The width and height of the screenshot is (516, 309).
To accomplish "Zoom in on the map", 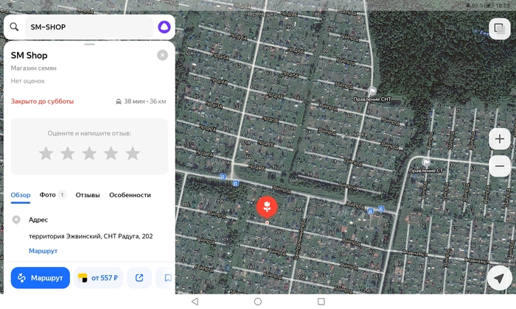I will tap(500, 139).
